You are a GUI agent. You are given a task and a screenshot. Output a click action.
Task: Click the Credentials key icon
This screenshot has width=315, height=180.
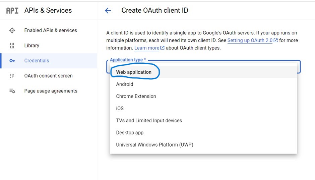(x=12, y=61)
